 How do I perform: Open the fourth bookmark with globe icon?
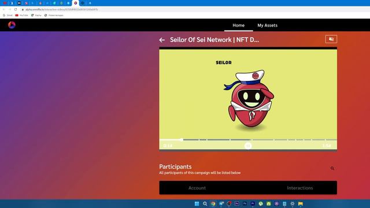point(54,16)
